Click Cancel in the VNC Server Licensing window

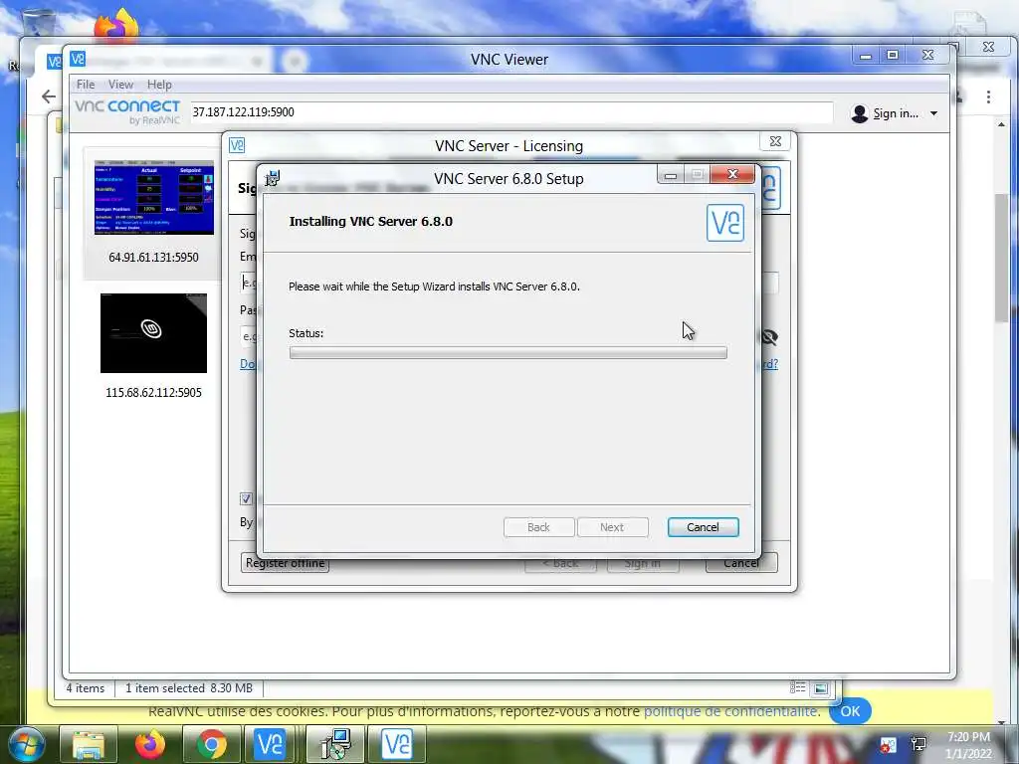pos(741,563)
